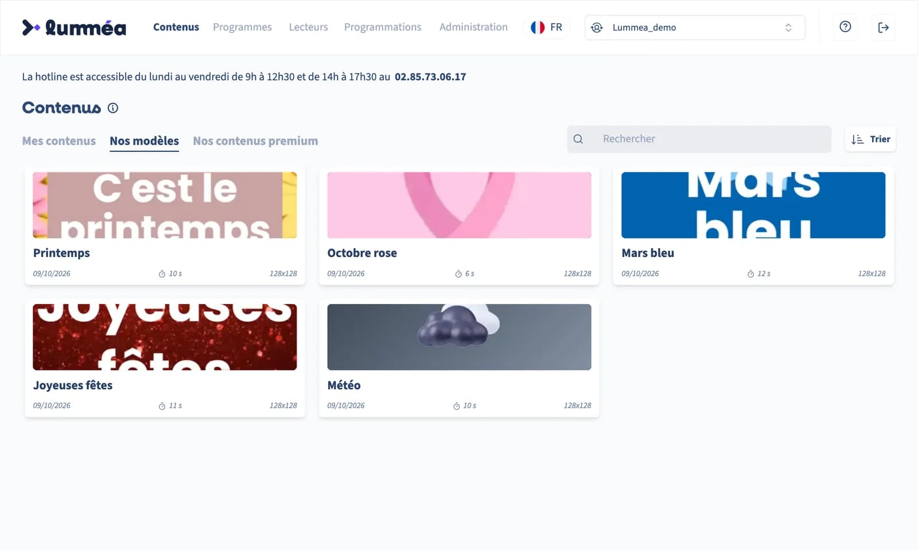Click the 11 s duration on Joyeuses fêtes

coord(175,405)
